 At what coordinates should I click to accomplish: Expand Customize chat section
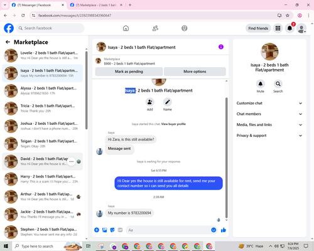pyautogui.click(x=269, y=103)
